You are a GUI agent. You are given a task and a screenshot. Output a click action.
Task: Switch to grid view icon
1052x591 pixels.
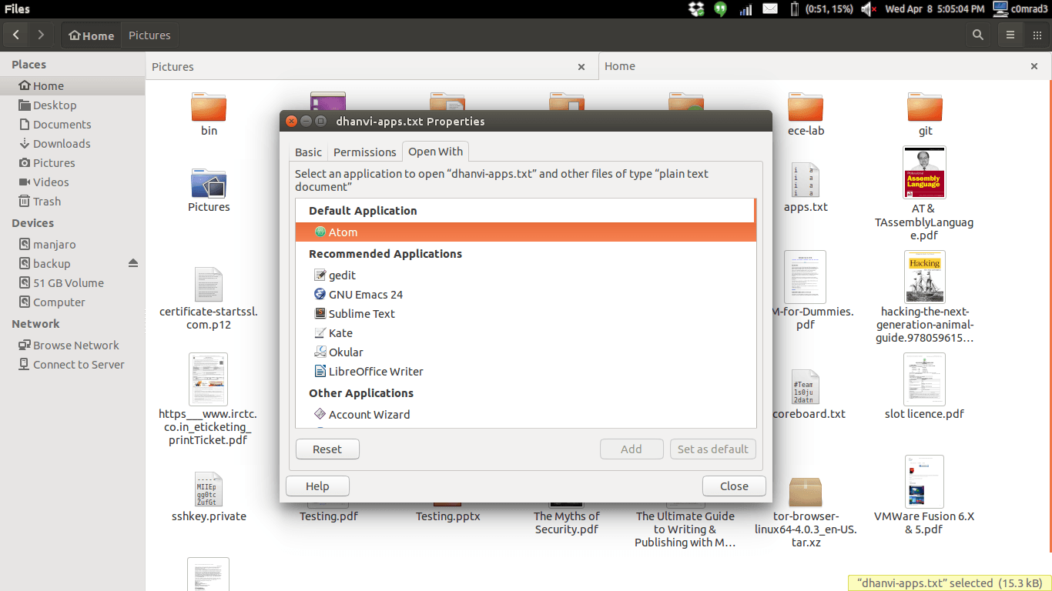(x=1037, y=35)
